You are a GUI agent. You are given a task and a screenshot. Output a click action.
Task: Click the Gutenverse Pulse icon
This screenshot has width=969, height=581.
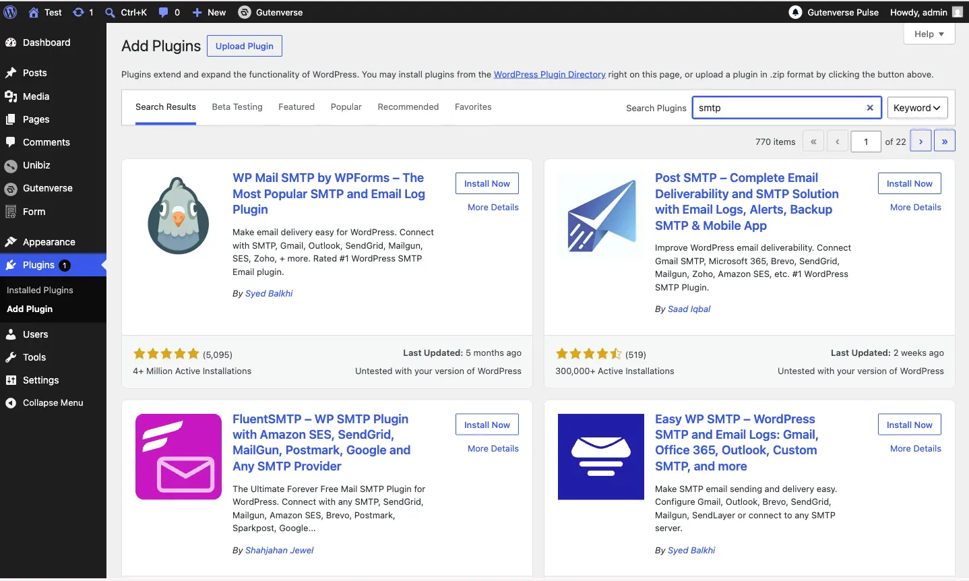click(796, 12)
